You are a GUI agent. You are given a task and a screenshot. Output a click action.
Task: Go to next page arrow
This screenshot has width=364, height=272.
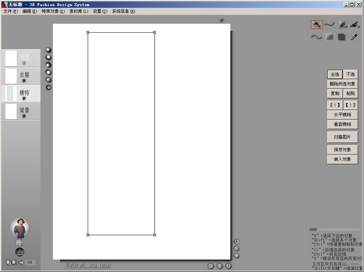click(x=21, y=262)
